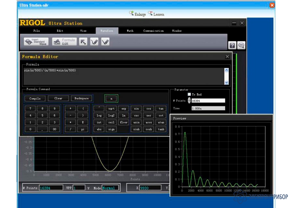
Task: Click formula scrollbar up arrow
Action: 227,70
